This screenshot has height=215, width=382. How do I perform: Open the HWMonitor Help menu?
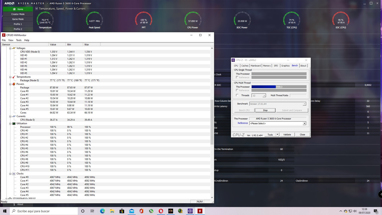pos(27,40)
